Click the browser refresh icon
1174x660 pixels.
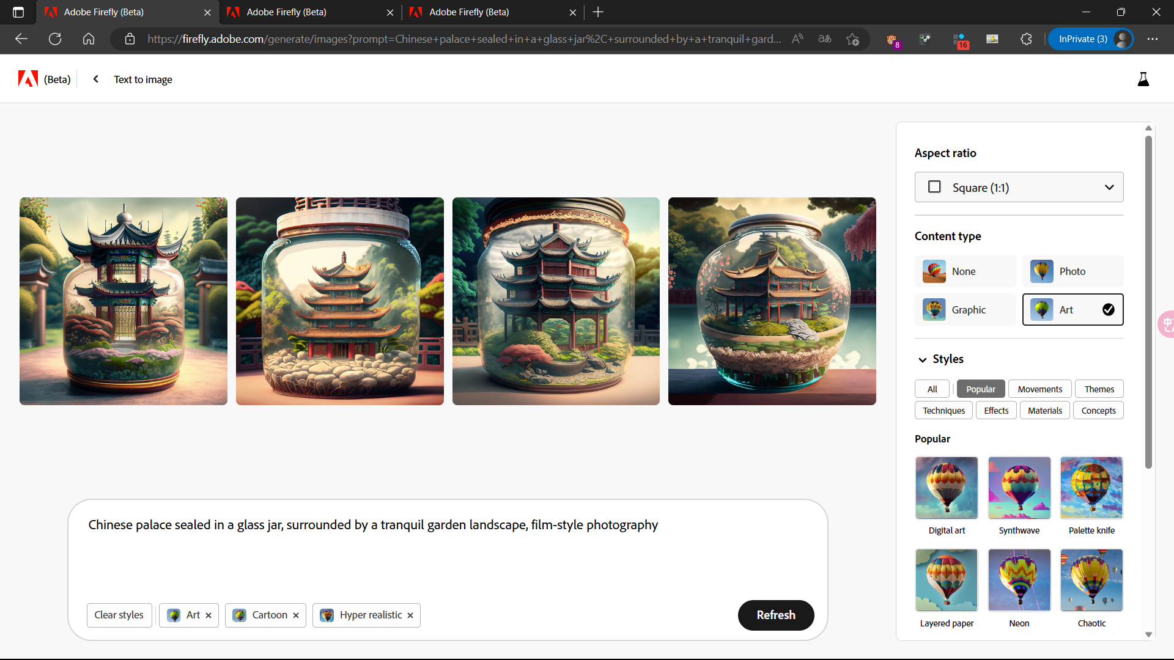(x=55, y=39)
